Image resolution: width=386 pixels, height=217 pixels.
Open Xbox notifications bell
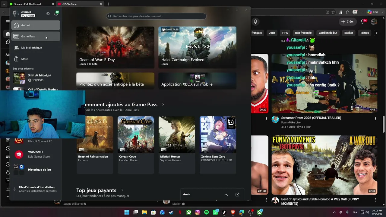point(56,14)
